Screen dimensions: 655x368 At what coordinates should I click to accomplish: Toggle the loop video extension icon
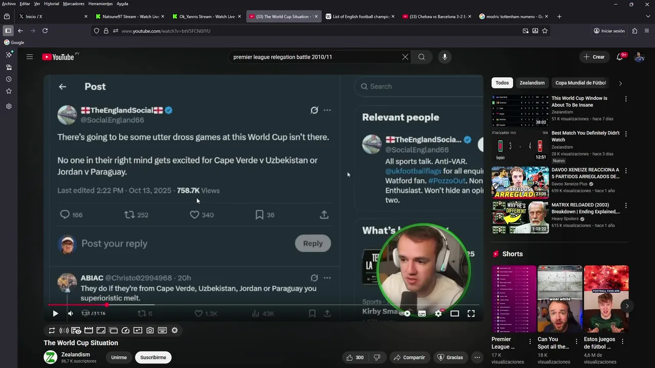point(52,330)
